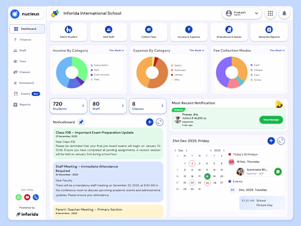Click the Utilities legend item
The height and width of the screenshot is (226, 301).
point(177,75)
